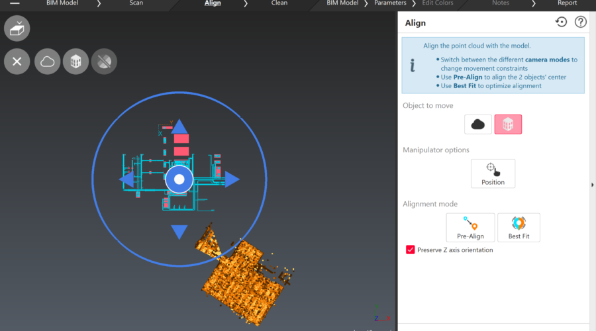Viewport: 596px width, 331px height.
Task: Click the manipulator up arrow
Action: pyautogui.click(x=179, y=127)
